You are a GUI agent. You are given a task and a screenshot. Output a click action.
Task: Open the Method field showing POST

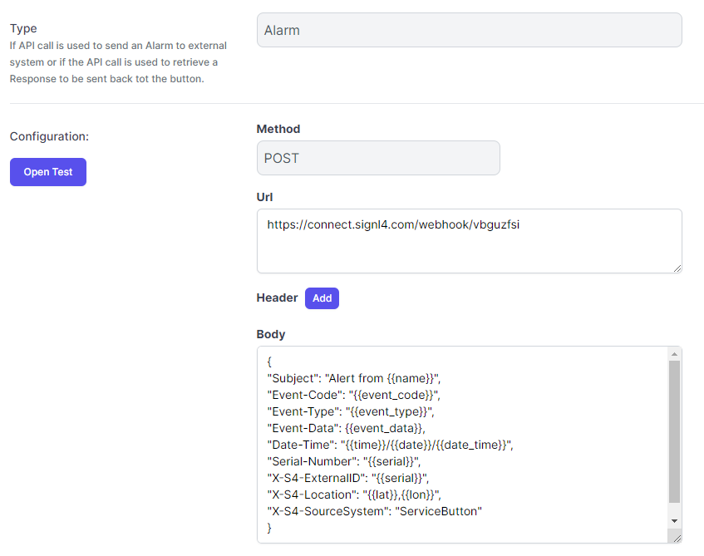click(x=378, y=158)
